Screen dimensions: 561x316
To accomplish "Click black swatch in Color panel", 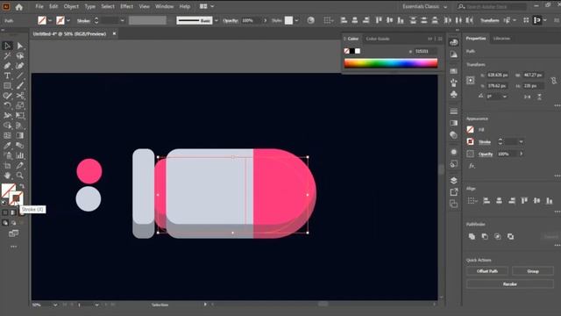I will tap(352, 51).
